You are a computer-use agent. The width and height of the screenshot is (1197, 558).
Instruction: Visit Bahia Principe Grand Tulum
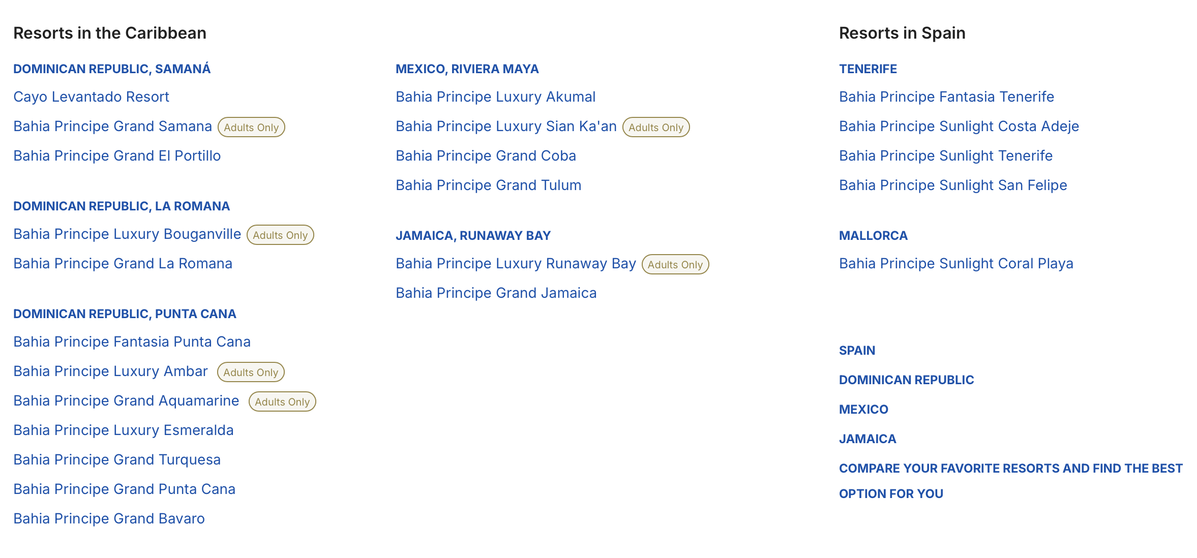click(x=488, y=185)
